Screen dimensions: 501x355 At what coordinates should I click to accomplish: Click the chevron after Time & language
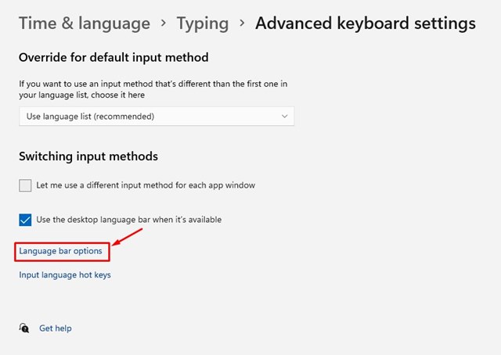164,23
